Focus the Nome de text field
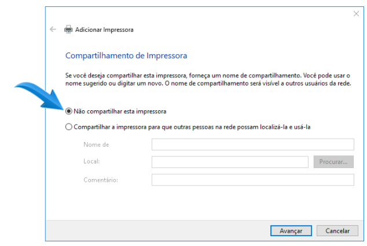The width and height of the screenshot is (367, 246). [x=253, y=144]
